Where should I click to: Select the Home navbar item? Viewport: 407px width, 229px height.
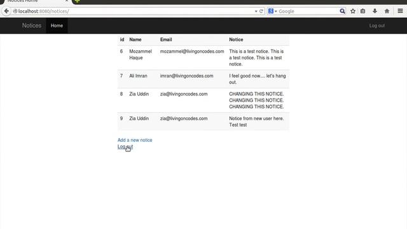coord(57,25)
